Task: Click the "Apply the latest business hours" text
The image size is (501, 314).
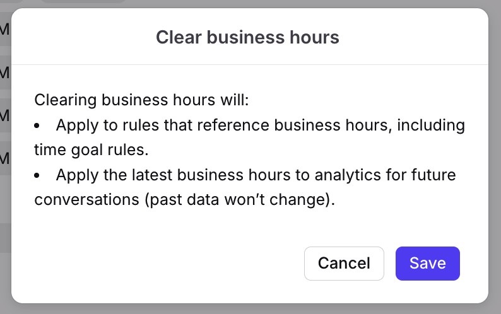Action: click(165, 174)
